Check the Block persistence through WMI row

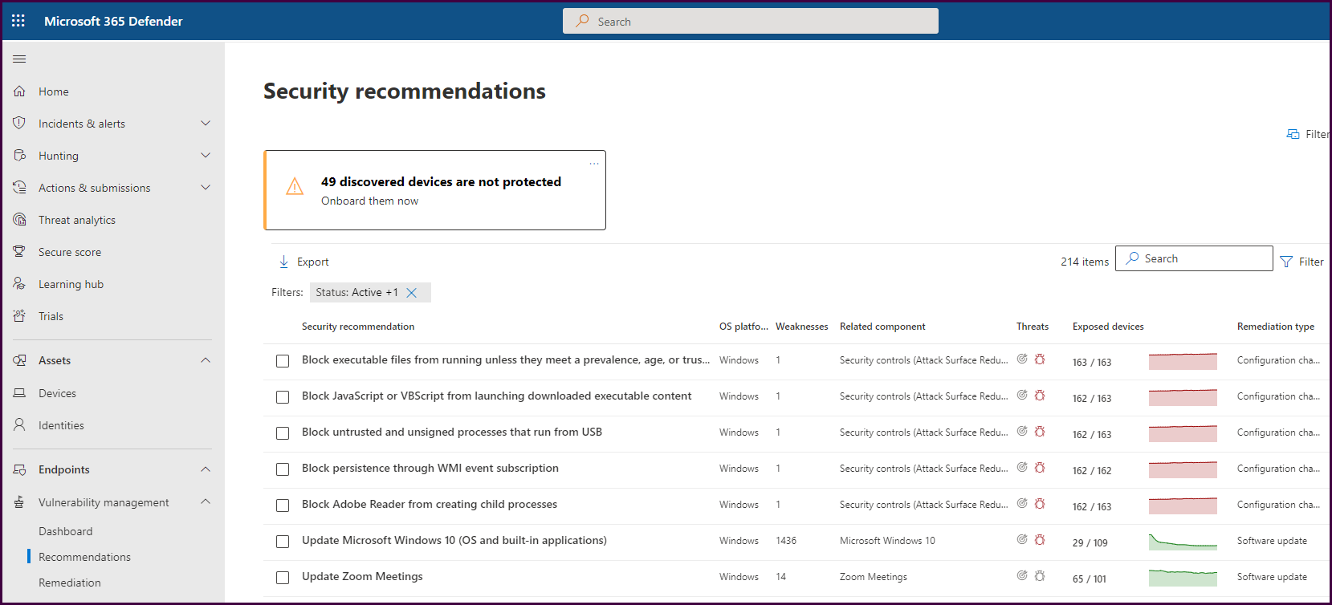tap(283, 469)
